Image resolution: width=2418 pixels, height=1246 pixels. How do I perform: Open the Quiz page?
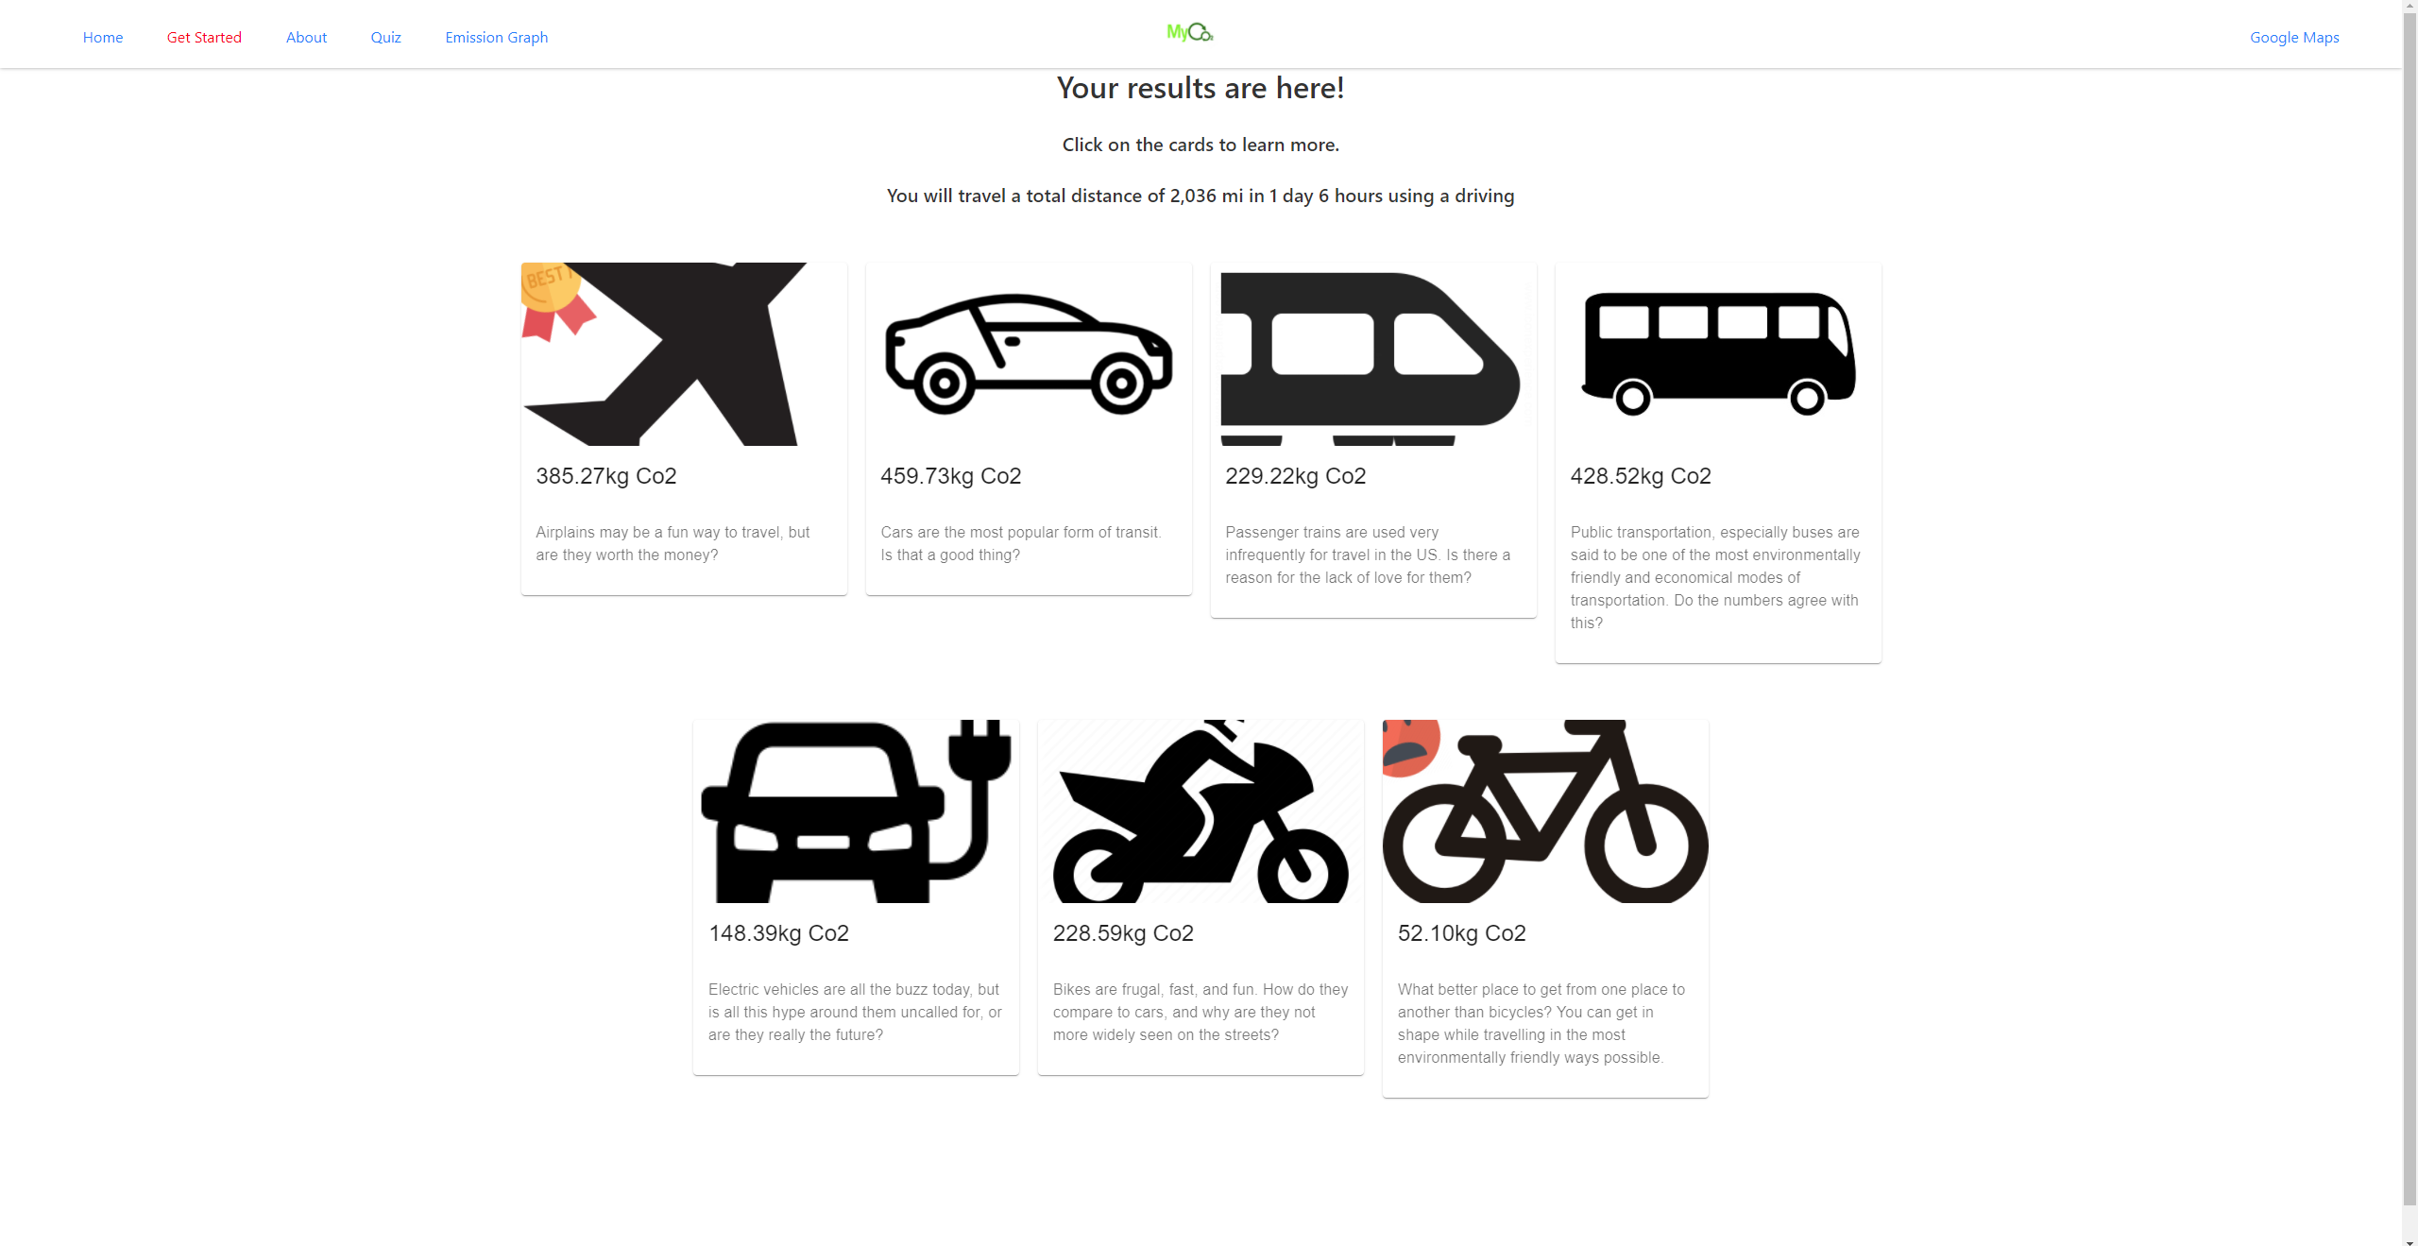(x=385, y=38)
